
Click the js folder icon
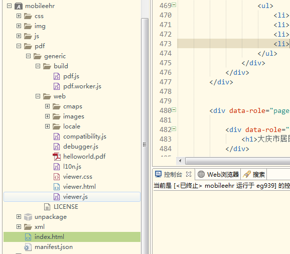[x=28, y=36]
